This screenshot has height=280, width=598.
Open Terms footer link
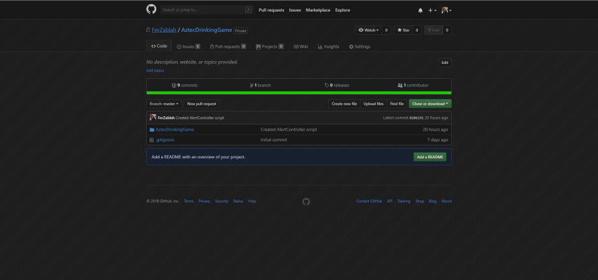pyautogui.click(x=189, y=201)
